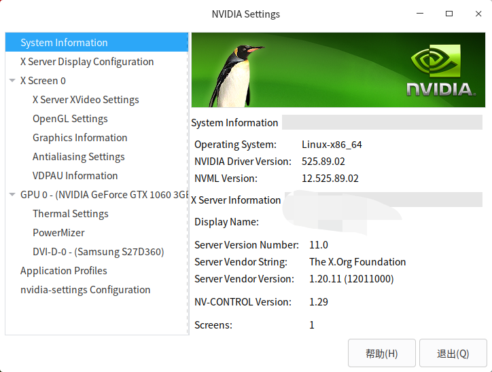492x372 pixels.
Task: Click the 帮助(H) help button
Action: (381, 354)
